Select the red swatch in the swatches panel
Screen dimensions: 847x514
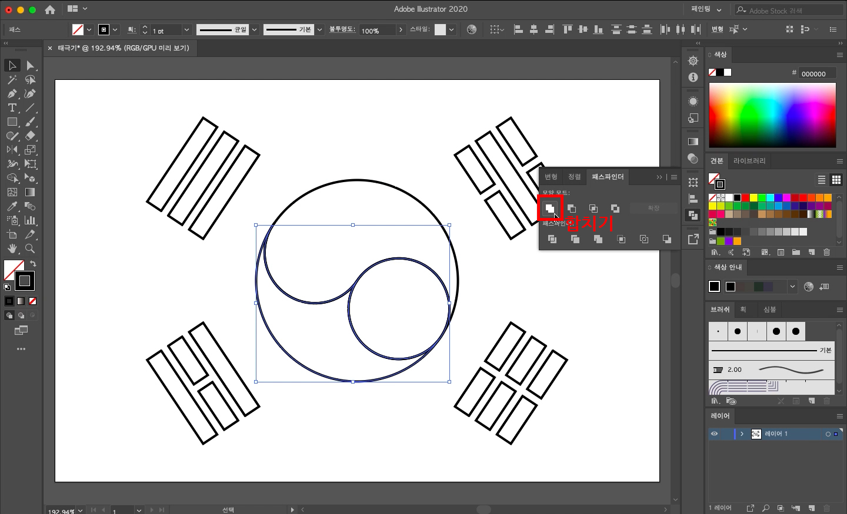point(745,198)
